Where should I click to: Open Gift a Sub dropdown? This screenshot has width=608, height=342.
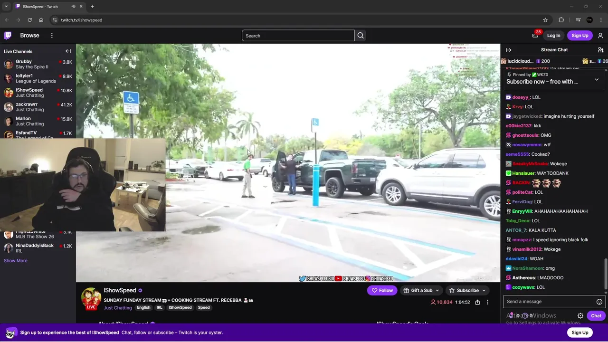pyautogui.click(x=421, y=290)
